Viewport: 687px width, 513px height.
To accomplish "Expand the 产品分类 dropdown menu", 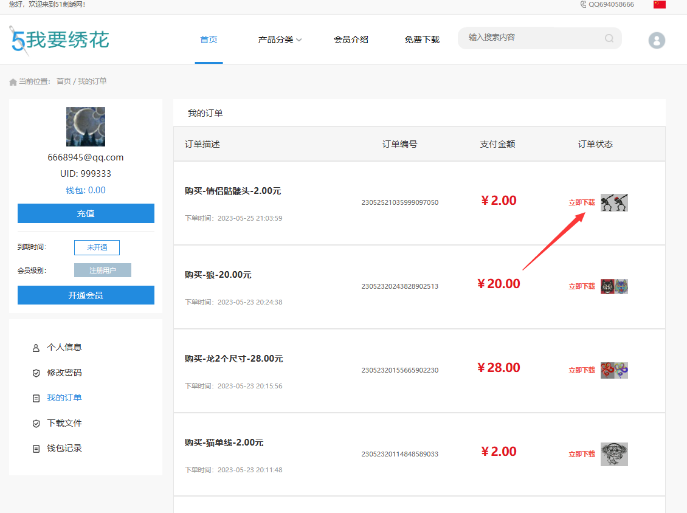I will (x=280, y=40).
